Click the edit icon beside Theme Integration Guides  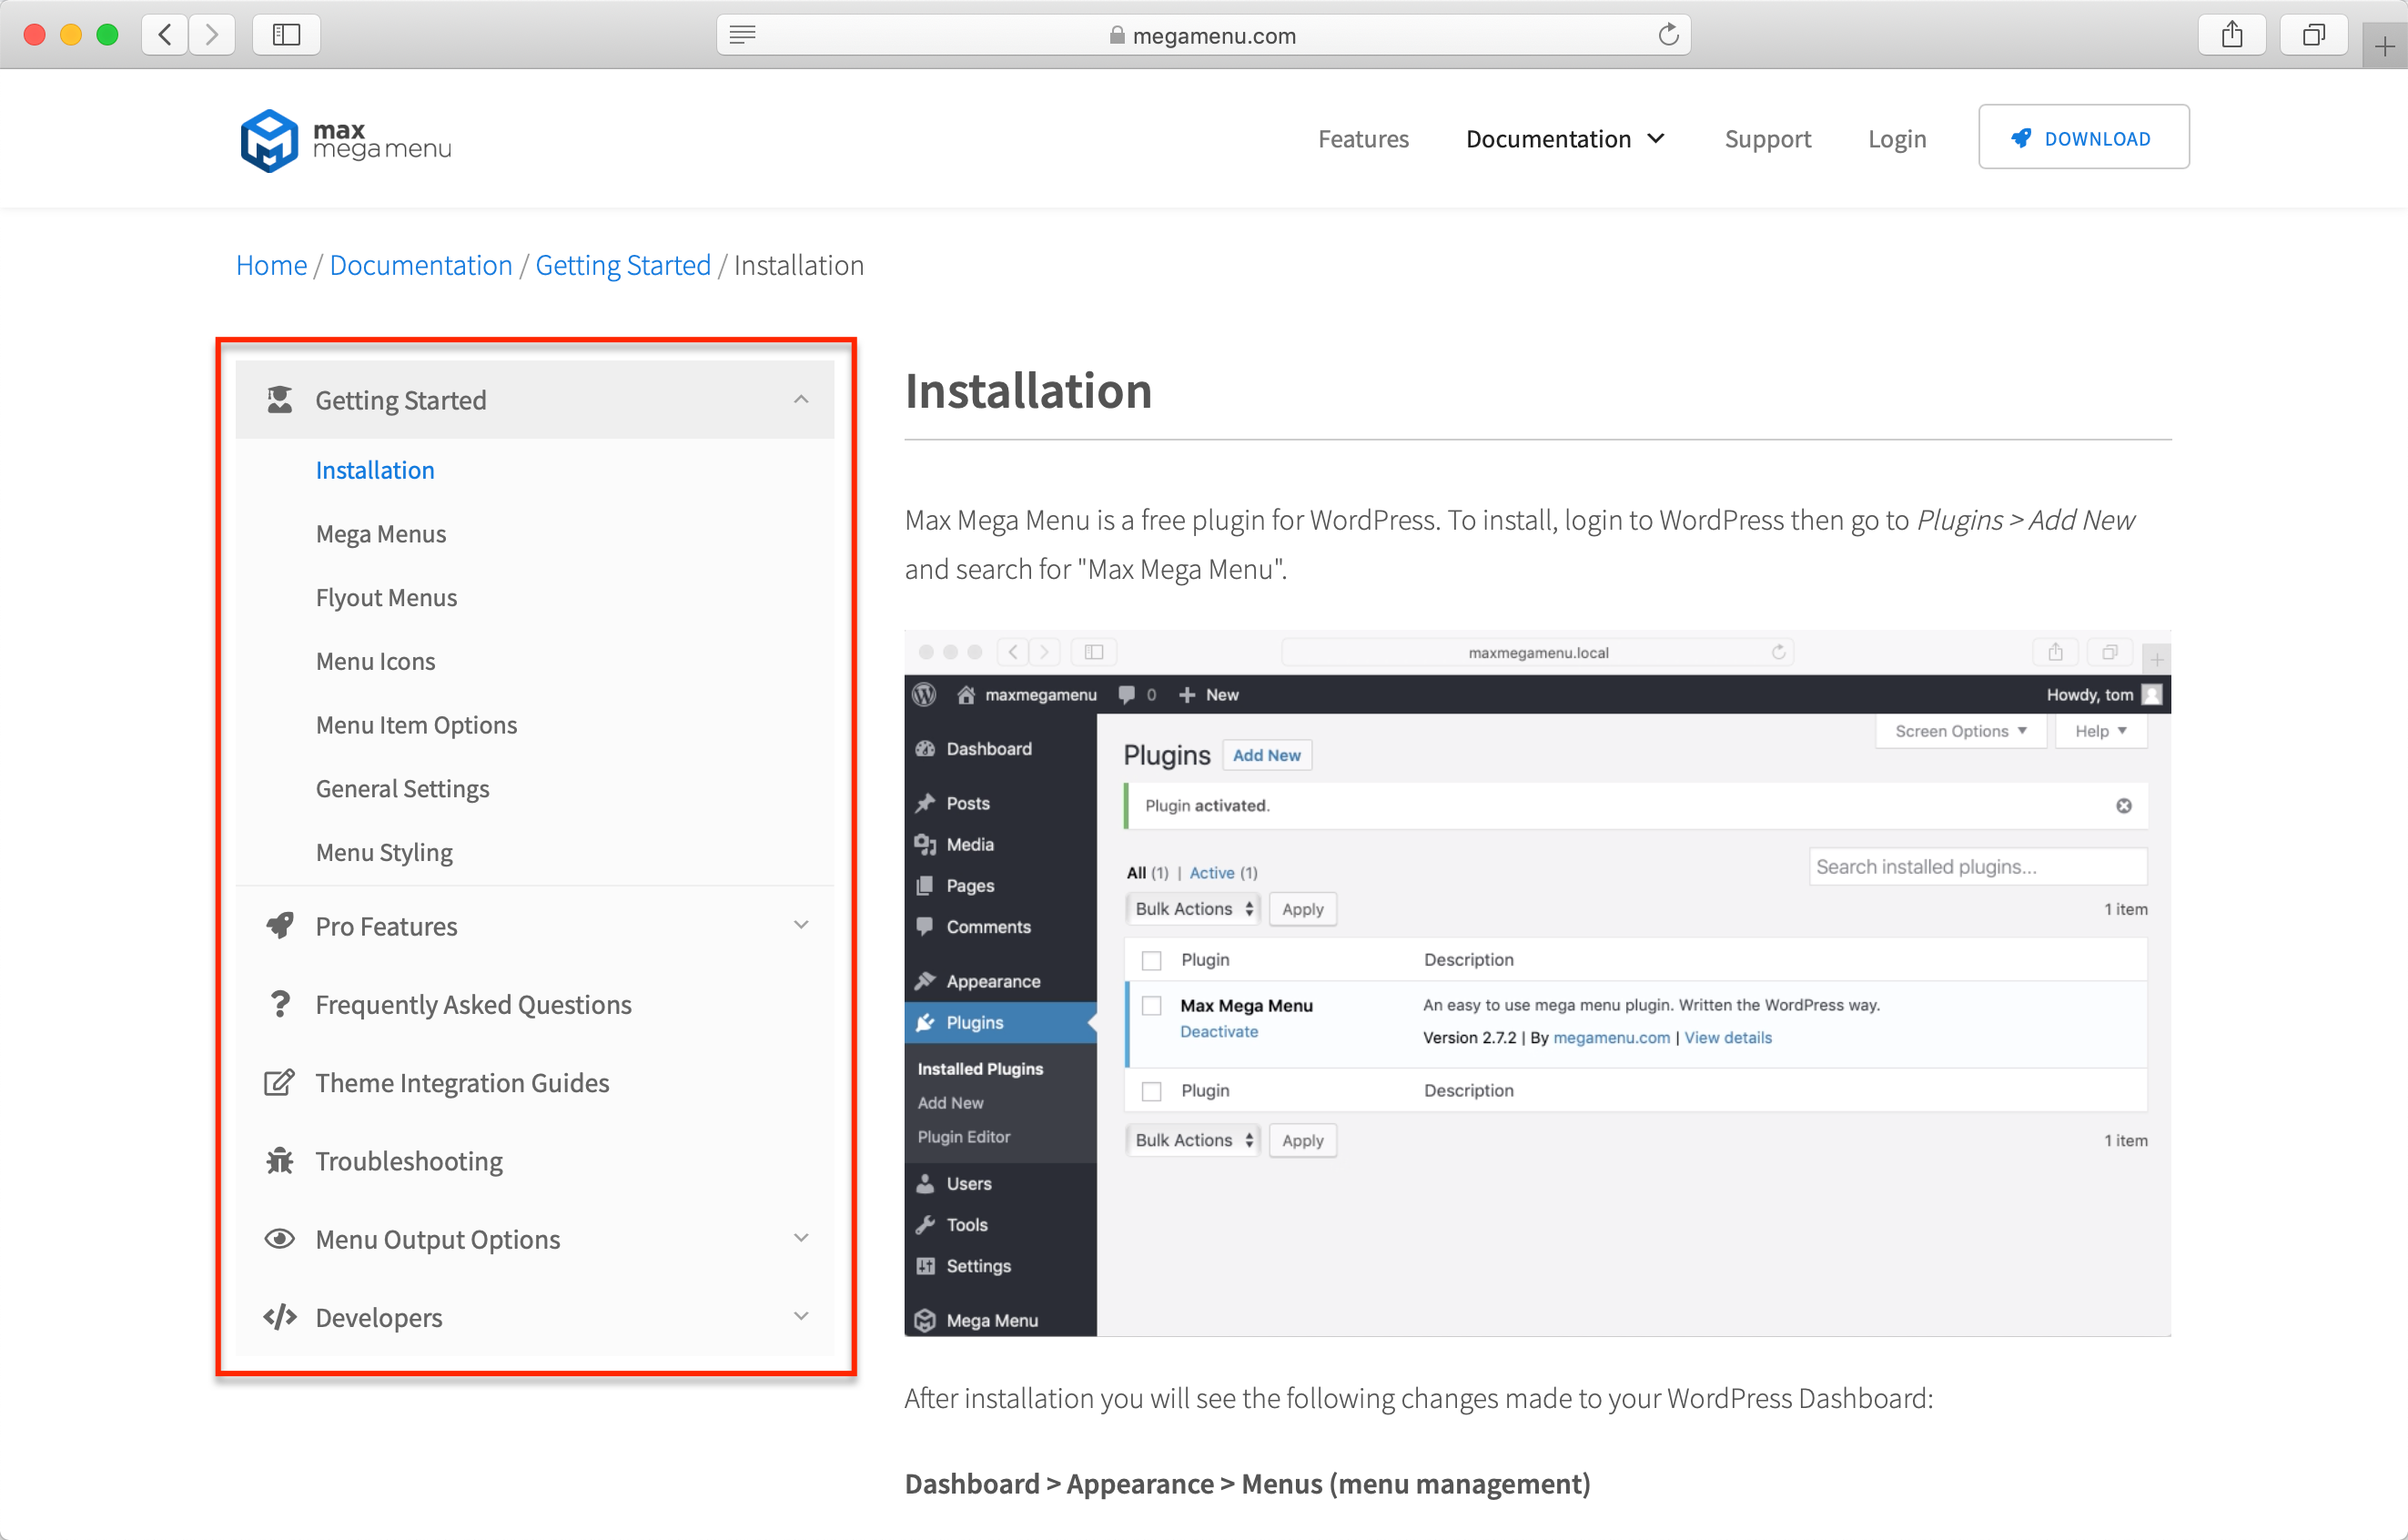280,1082
